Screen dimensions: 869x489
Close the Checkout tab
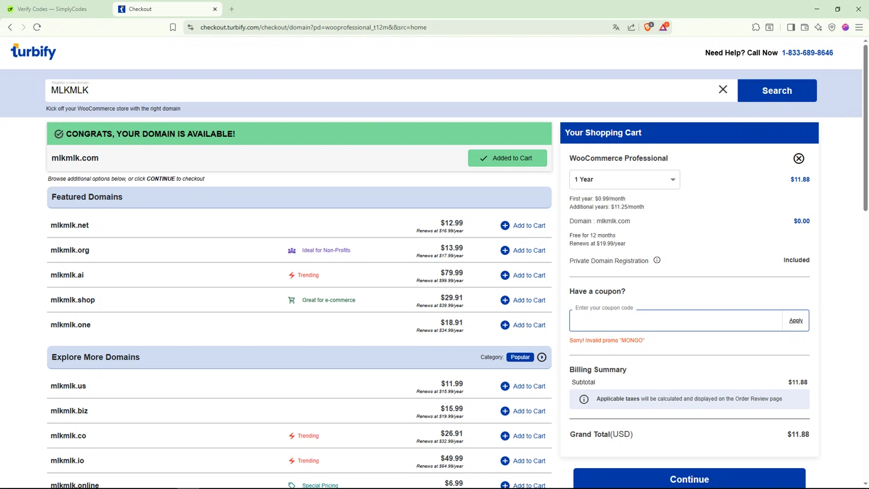(x=215, y=9)
